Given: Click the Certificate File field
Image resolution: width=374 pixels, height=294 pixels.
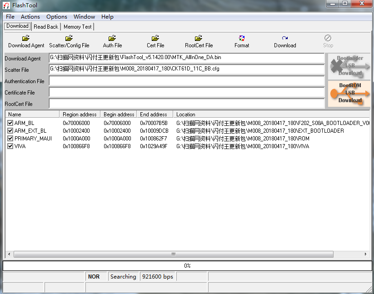Looking at the screenshot, I should pos(186,92).
